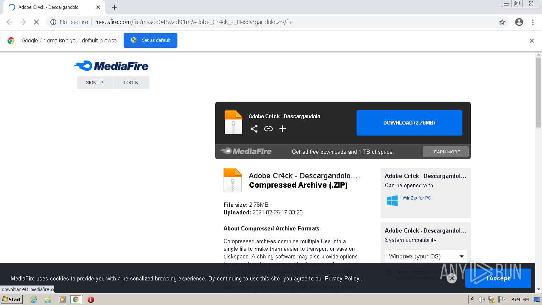Image resolution: width=542 pixels, height=305 pixels.
Task: Launch media player from the taskbar
Action: 62,299
